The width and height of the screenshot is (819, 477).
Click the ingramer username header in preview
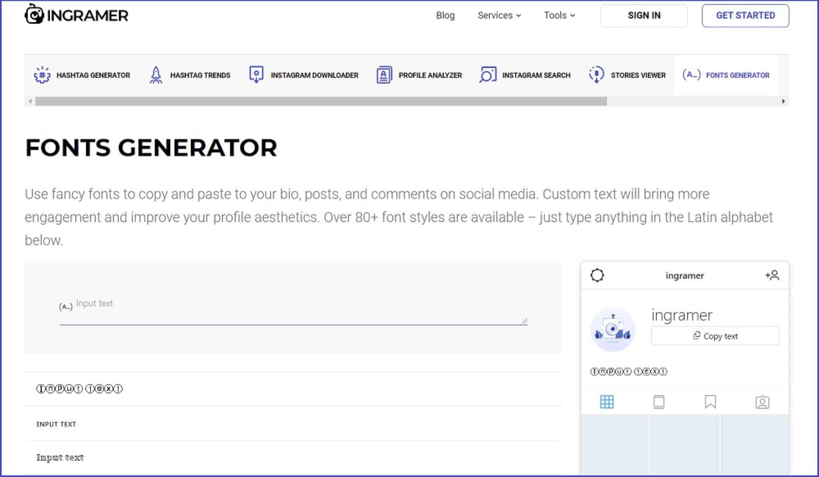[685, 275]
